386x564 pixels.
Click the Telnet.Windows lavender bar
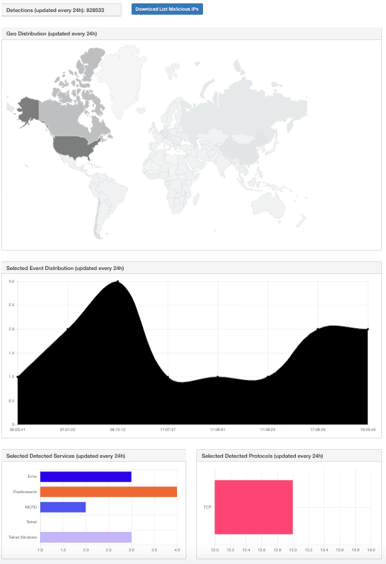point(85,537)
